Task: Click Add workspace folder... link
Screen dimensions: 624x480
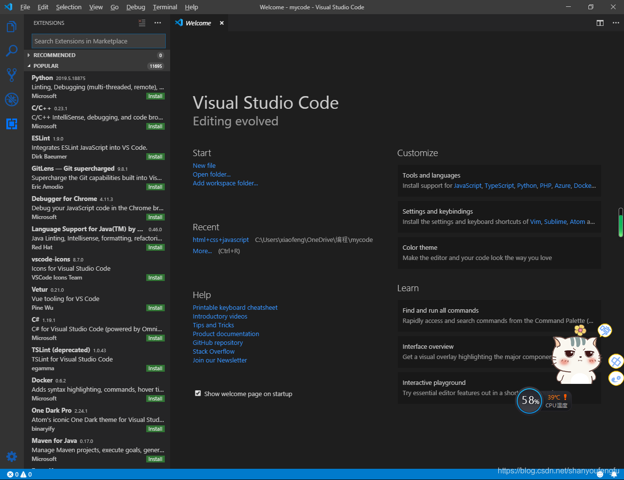Action: pos(225,183)
